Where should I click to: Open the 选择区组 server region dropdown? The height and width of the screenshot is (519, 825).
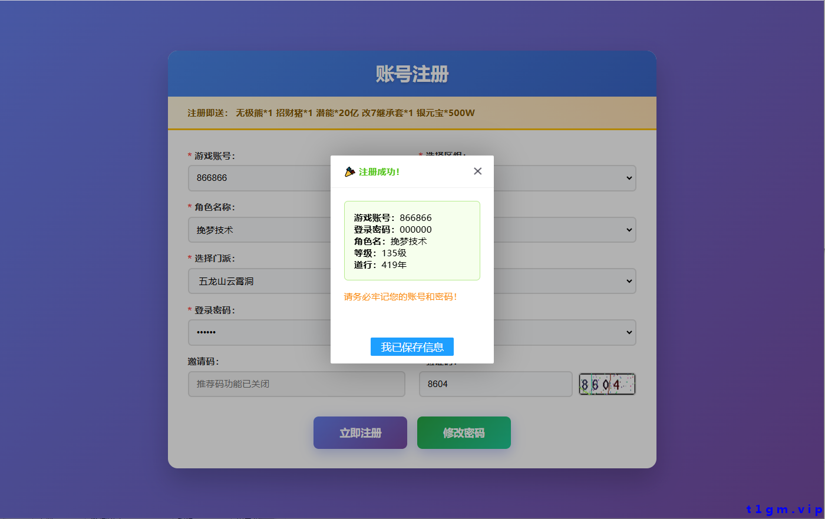point(566,178)
